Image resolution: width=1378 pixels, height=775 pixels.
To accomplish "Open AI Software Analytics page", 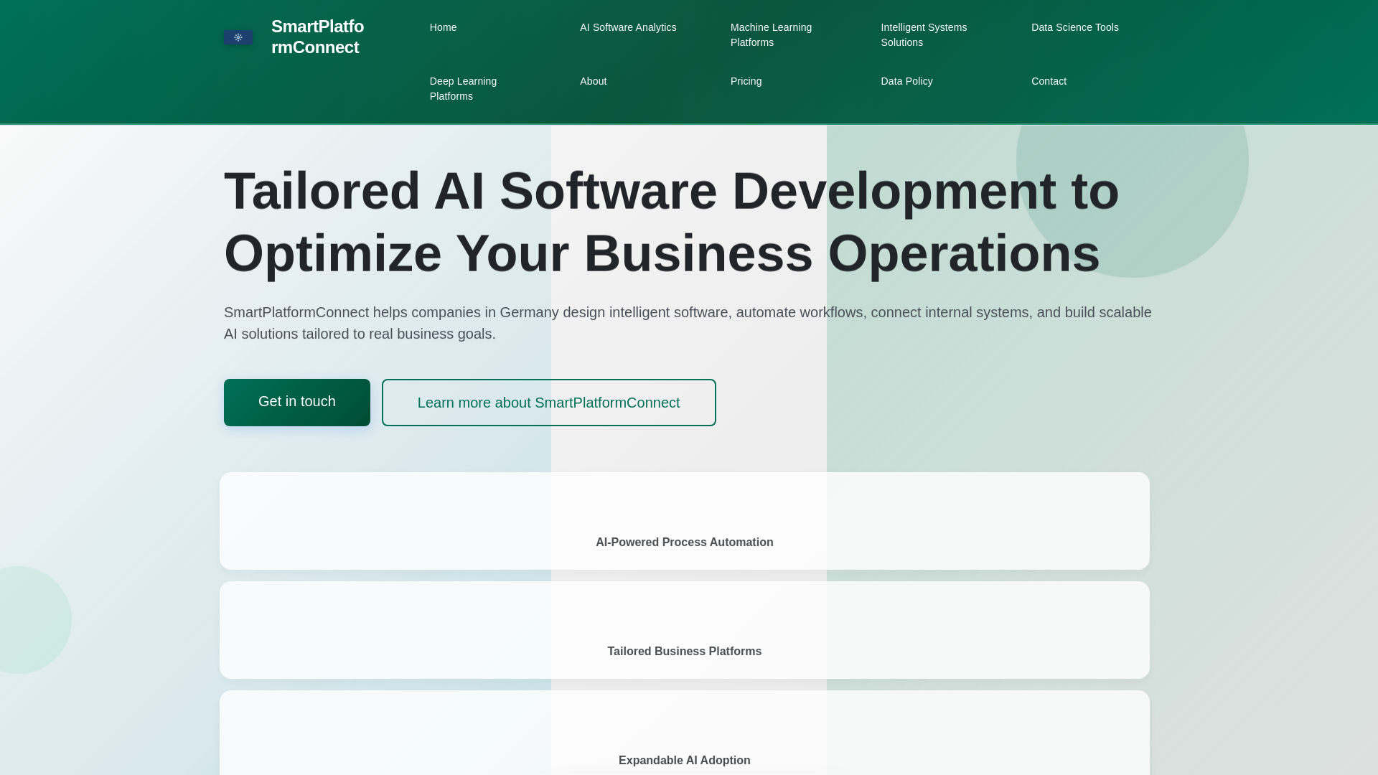I will [628, 27].
